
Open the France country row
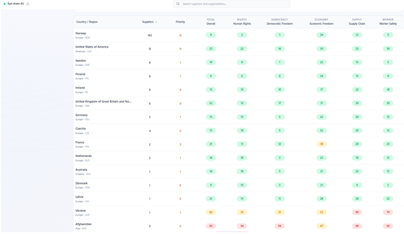click(x=239, y=144)
